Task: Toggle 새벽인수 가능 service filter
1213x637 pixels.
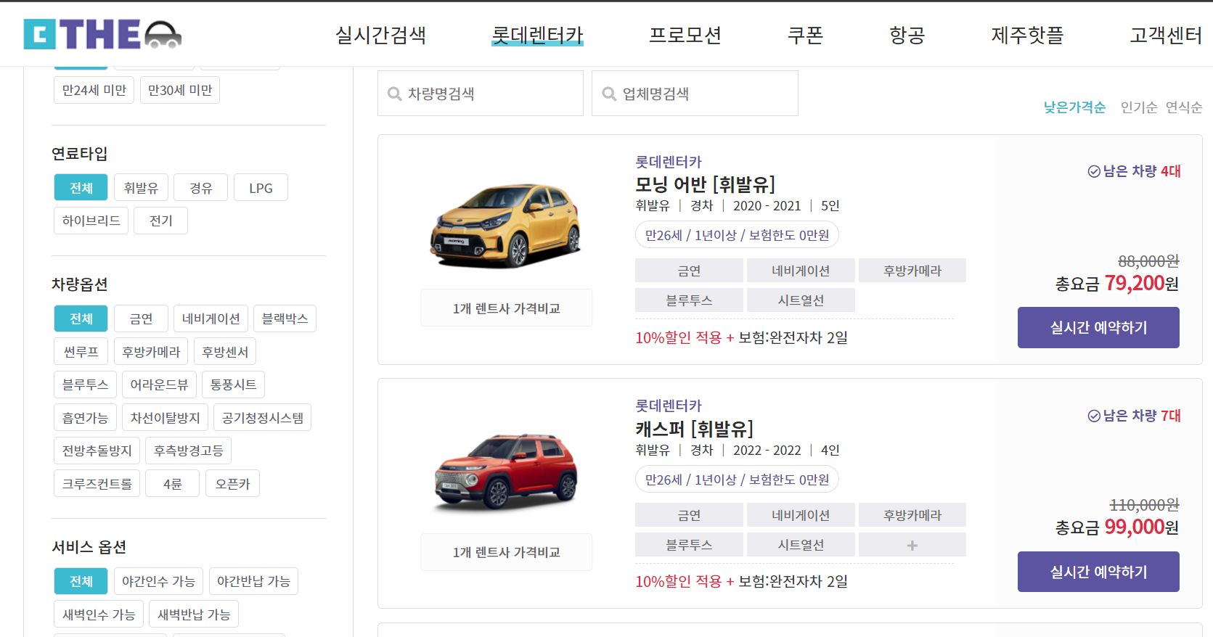Action: coord(99,615)
